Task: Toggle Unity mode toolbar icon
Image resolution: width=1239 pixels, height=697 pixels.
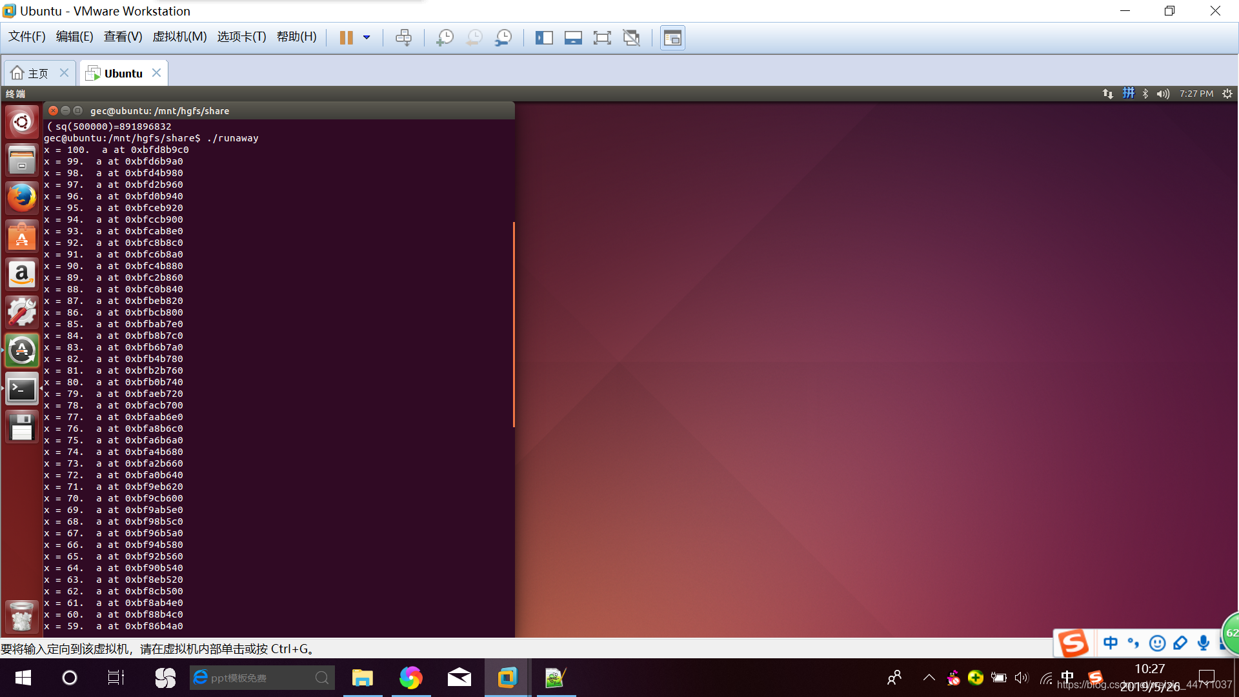Action: [x=631, y=37]
